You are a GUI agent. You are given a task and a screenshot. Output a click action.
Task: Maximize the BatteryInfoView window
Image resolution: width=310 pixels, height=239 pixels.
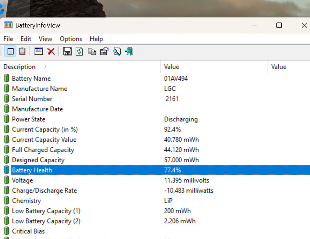point(279,25)
